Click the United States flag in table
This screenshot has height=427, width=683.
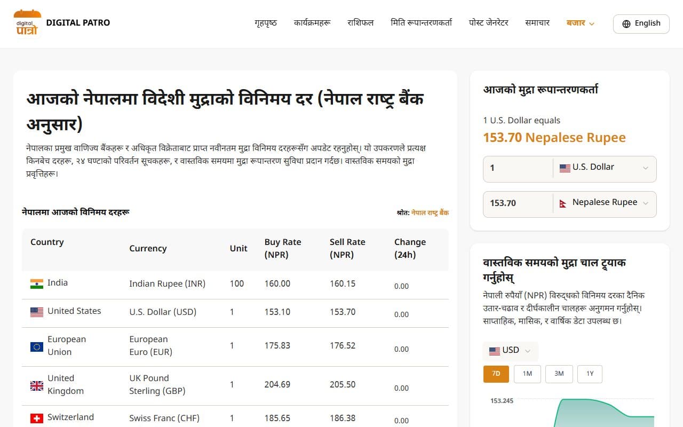[x=37, y=312]
